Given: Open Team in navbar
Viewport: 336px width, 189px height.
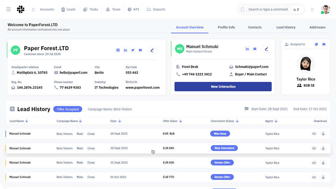Looking at the screenshot, I should pyautogui.click(x=113, y=9).
